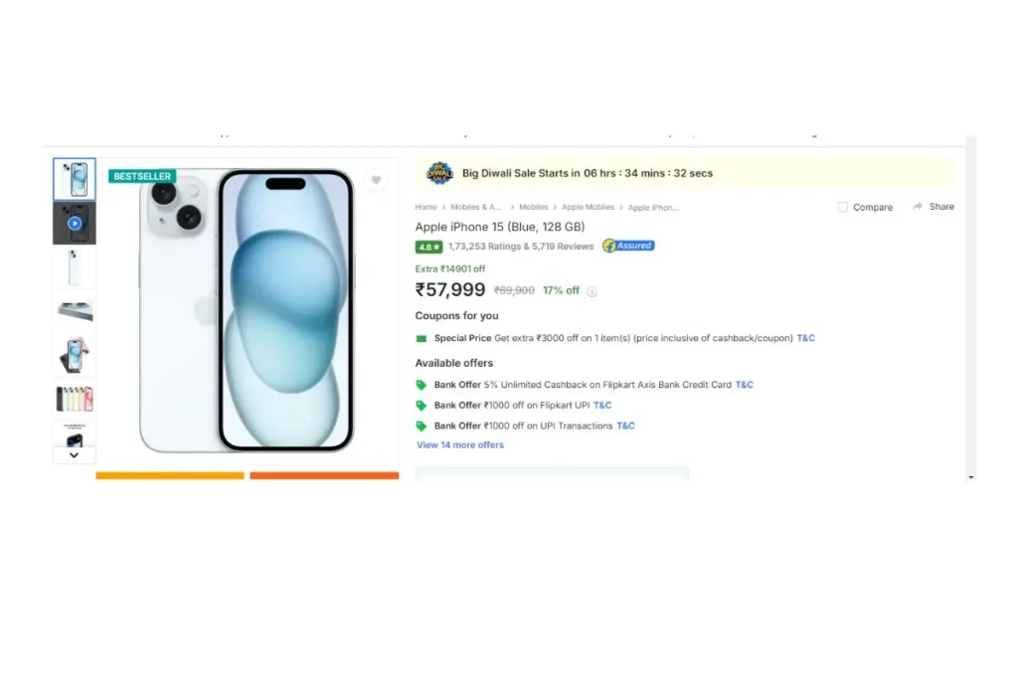Play the product video thumbnail
Screen dimensions: 1018x679
[x=75, y=224]
